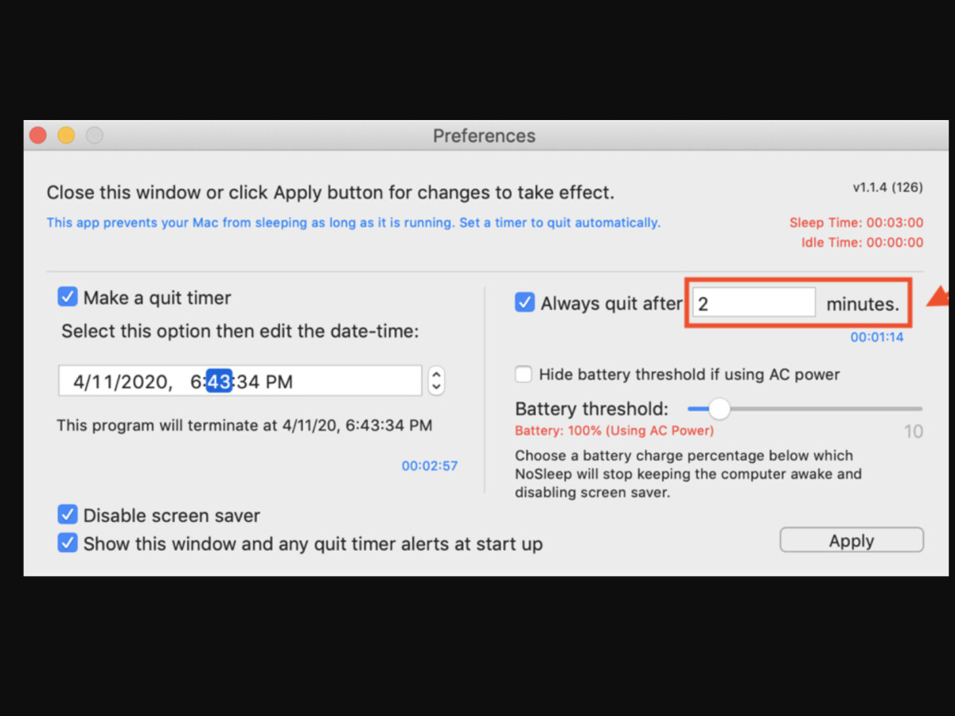
Task: Click the Always quit after minutes input box
Action: tap(753, 303)
